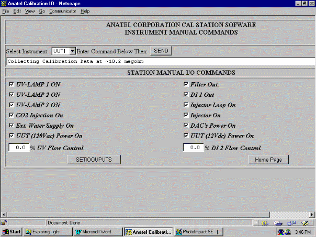The height and width of the screenshot is (237, 316).
Task: Open the Help menu
Action: tap(85, 12)
